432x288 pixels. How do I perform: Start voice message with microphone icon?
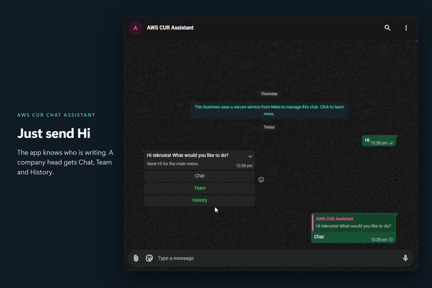tap(405, 259)
